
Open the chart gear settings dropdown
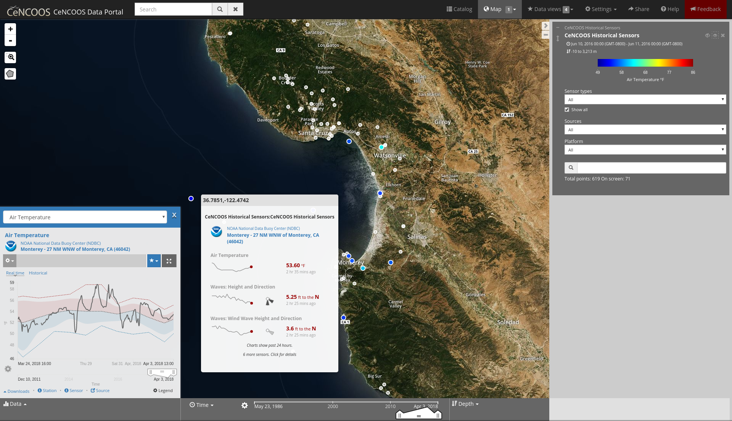pos(10,261)
